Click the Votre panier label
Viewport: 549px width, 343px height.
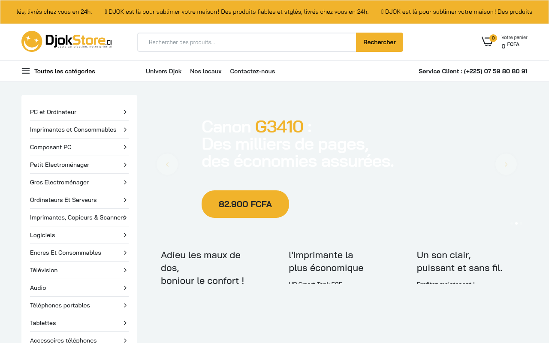pyautogui.click(x=514, y=37)
